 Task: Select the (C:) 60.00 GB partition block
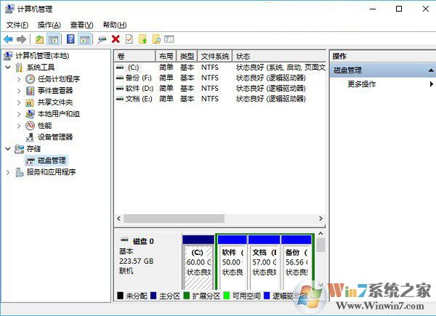pos(198,263)
